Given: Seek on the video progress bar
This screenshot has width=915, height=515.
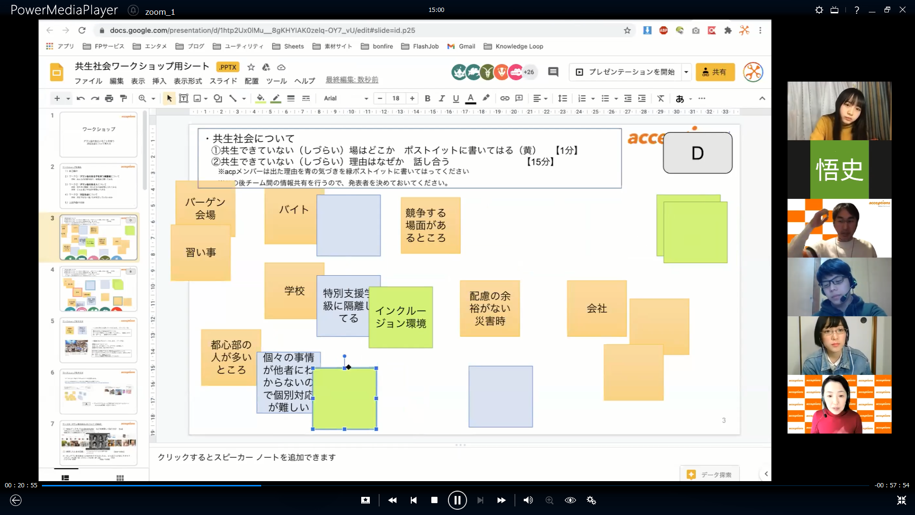Looking at the screenshot, I should point(455,485).
